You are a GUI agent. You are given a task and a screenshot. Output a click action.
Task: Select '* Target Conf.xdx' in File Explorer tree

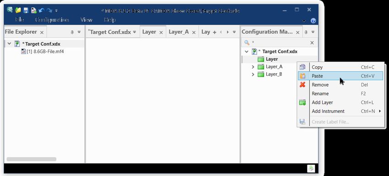[x=41, y=44]
